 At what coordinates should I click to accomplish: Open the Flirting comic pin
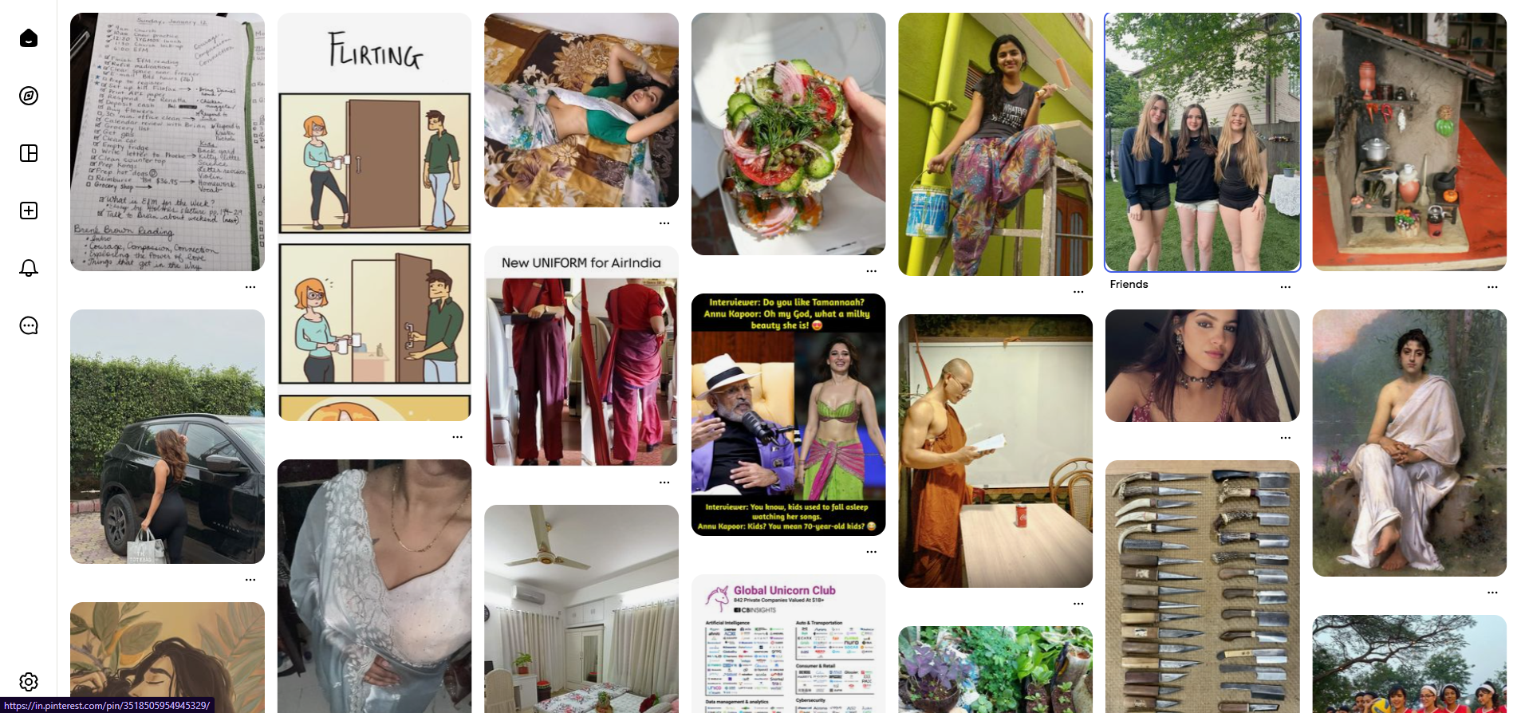click(374, 217)
